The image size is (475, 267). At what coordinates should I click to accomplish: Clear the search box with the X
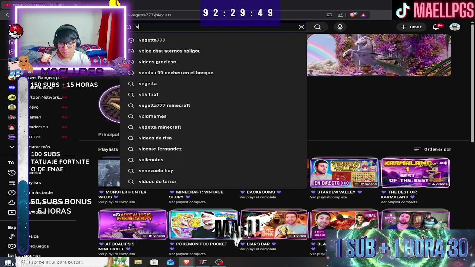click(301, 27)
